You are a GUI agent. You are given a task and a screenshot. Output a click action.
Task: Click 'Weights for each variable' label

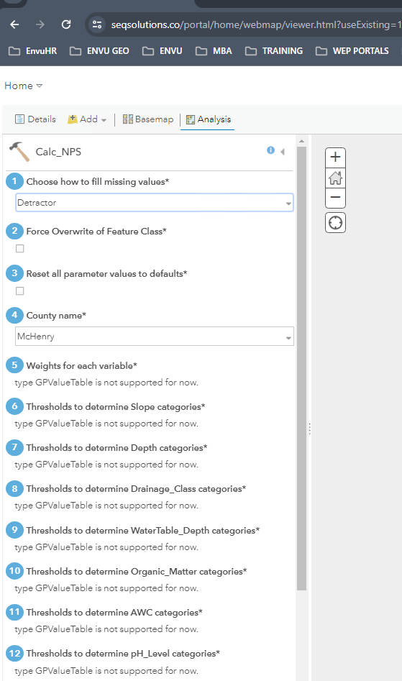click(81, 366)
